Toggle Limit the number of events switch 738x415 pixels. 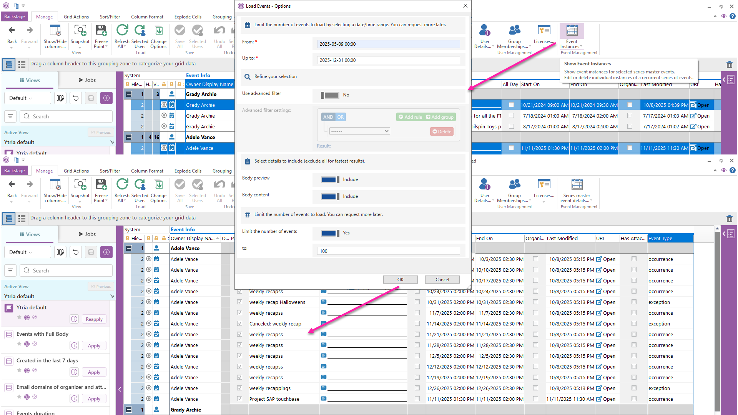(330, 233)
